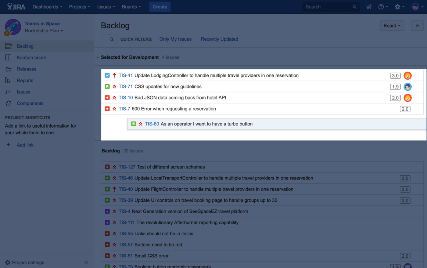This screenshot has height=268, width=427.
Task: Open the Board dropdown
Action: (x=392, y=26)
